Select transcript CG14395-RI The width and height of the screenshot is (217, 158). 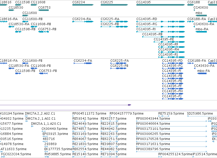click(x=161, y=32)
